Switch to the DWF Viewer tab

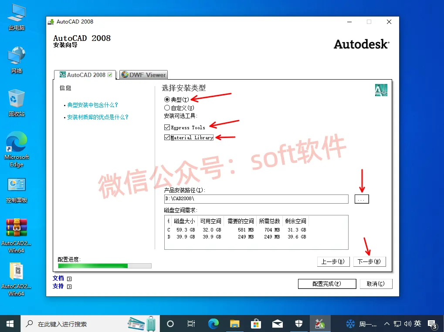pos(143,75)
